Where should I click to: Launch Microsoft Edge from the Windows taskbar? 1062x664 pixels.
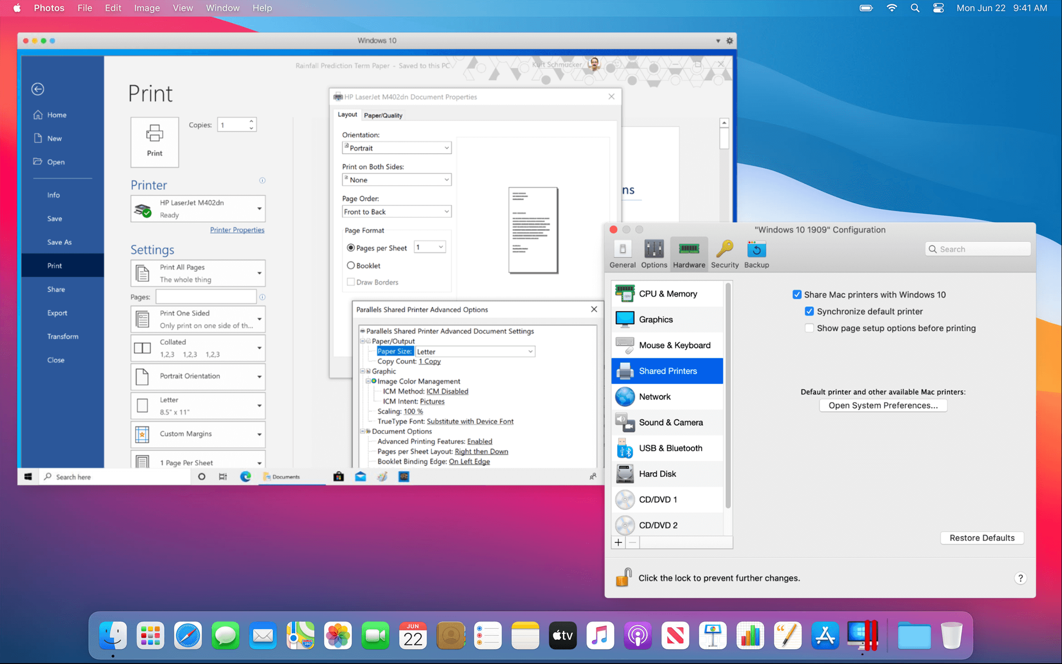pos(246,477)
